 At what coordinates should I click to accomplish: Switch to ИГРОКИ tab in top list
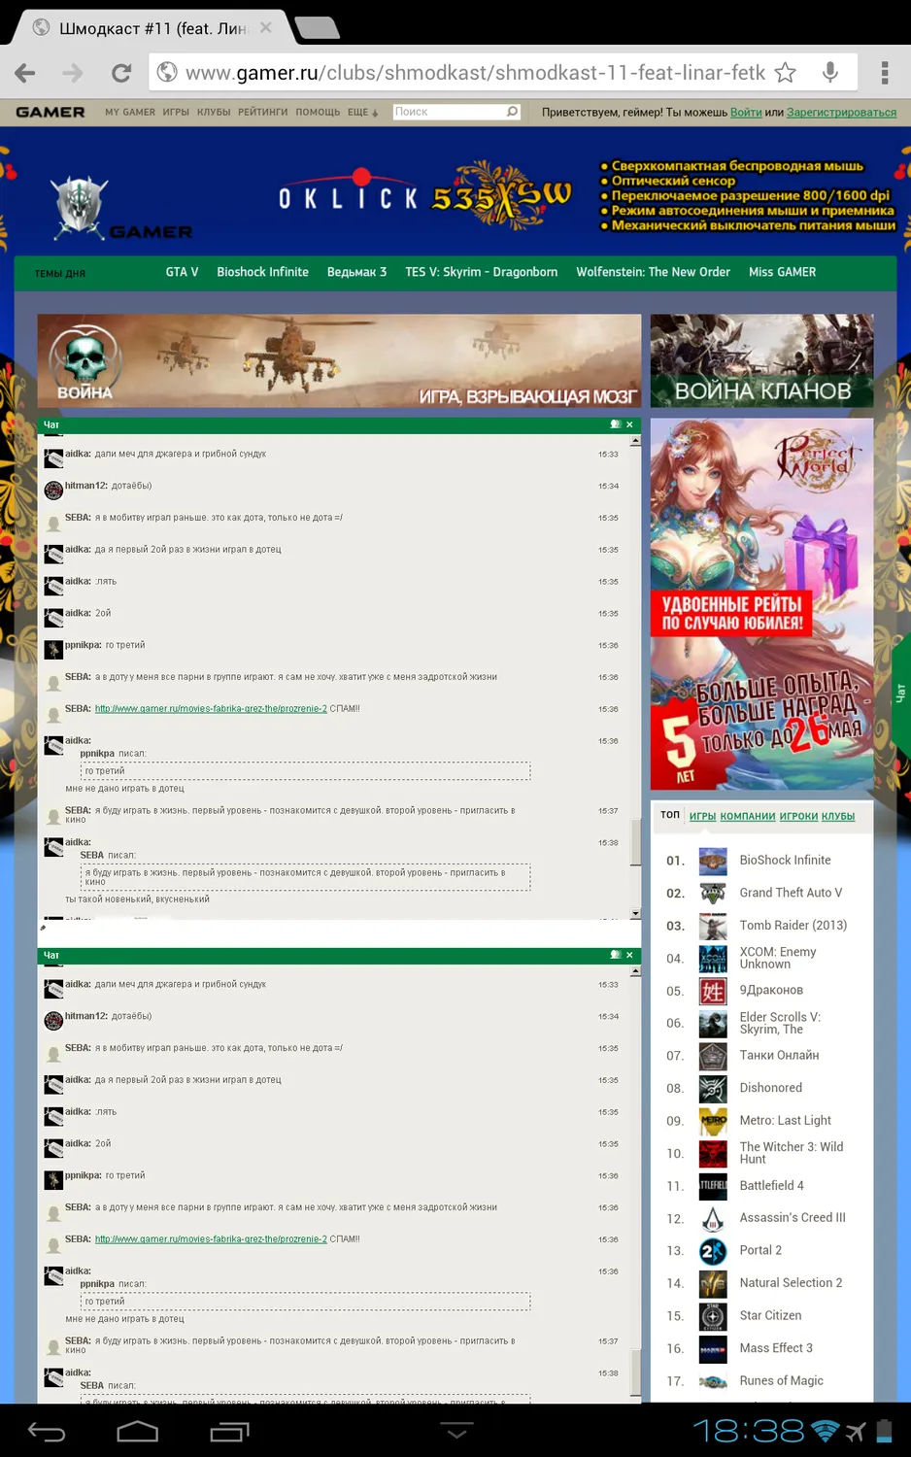pyautogui.click(x=798, y=816)
